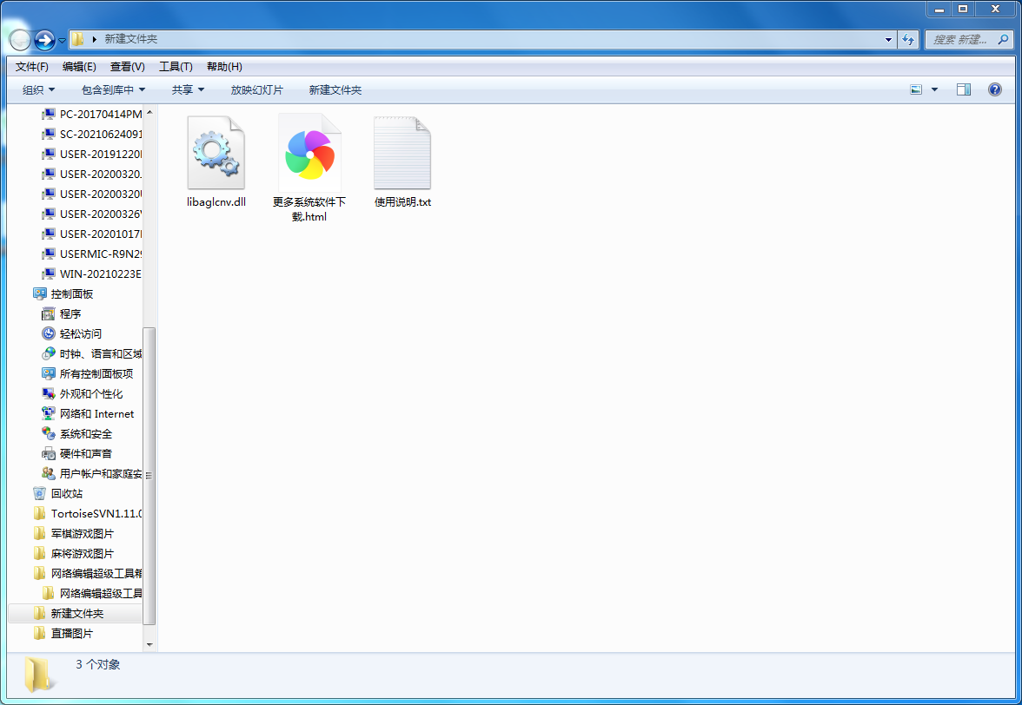Select the USER-20201017 computer entry
1022x705 pixels.
(92, 234)
